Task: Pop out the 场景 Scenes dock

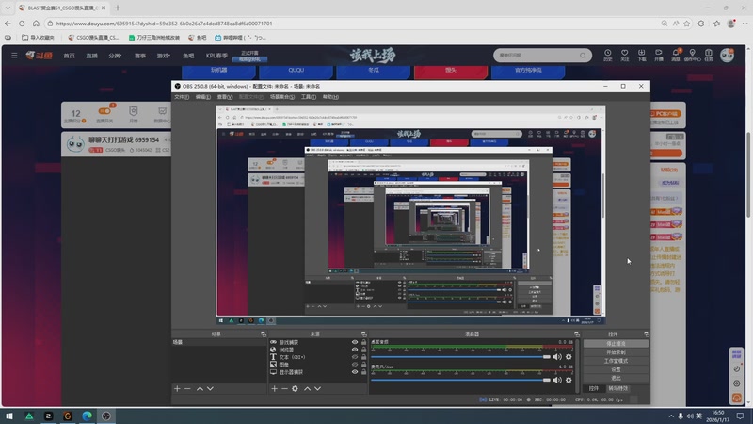Action: 264,334
